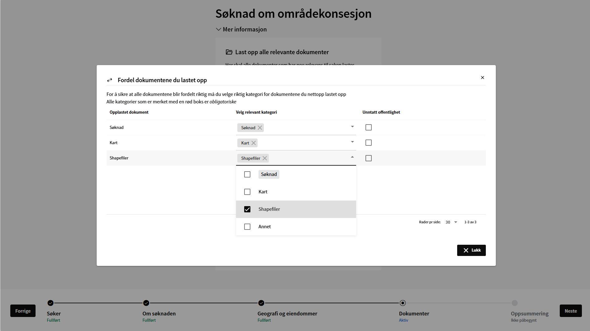Change rows per page dropdown from 30
Viewport: 590px width, 331px height.
[451, 222]
